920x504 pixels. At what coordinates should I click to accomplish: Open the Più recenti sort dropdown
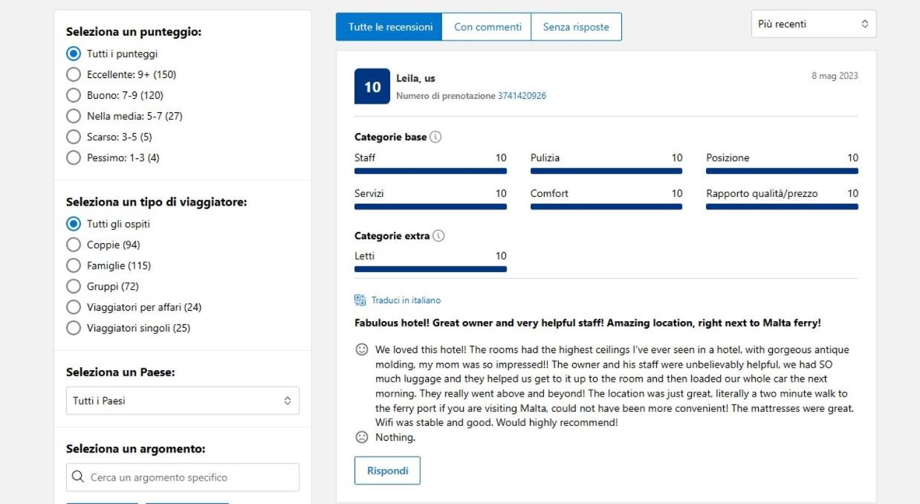click(x=814, y=24)
